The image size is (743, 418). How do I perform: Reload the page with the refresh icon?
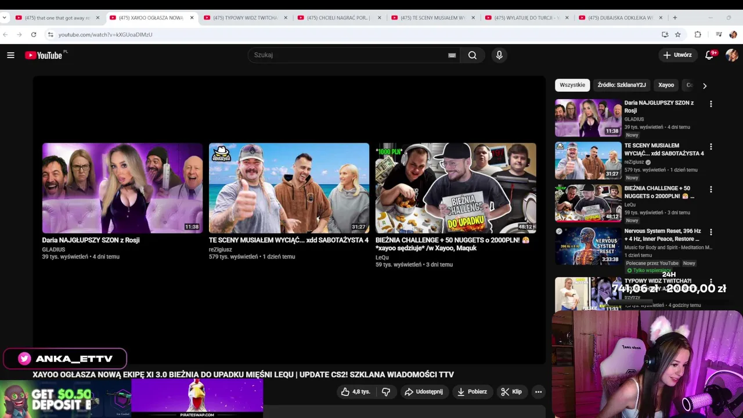pos(34,34)
